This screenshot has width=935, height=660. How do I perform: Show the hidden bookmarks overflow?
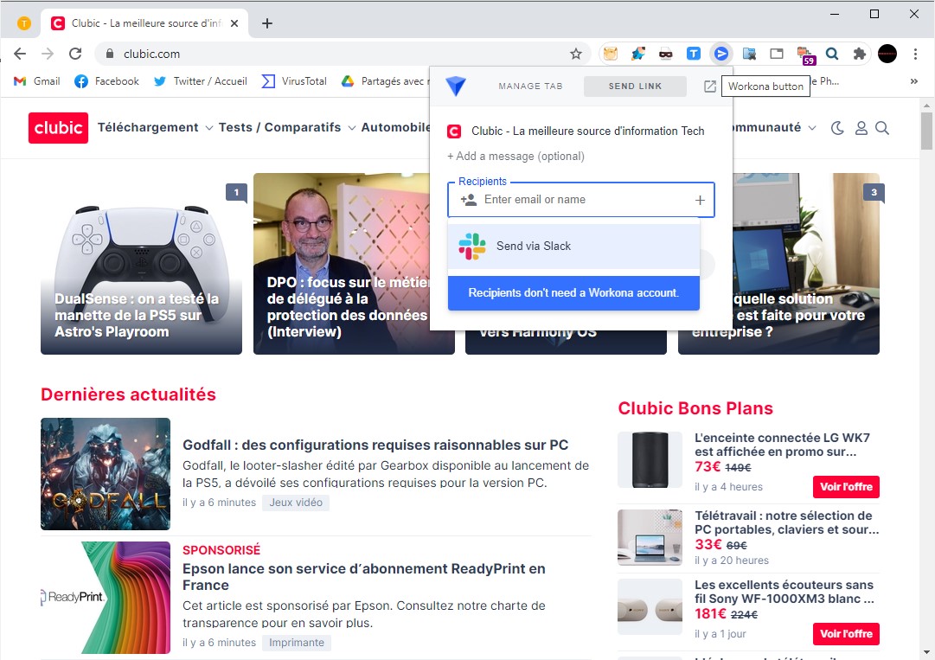click(x=914, y=81)
